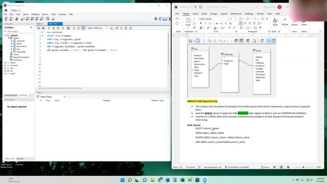Collapse the colonial schema tree node

tap(6, 35)
